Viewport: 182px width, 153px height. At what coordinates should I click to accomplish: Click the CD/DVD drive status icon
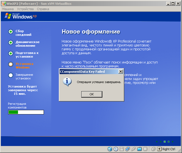116,149
